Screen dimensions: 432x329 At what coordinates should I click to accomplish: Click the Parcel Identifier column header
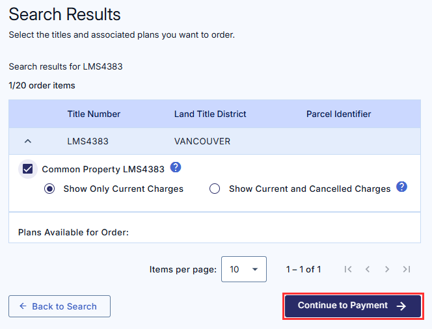[x=338, y=114]
